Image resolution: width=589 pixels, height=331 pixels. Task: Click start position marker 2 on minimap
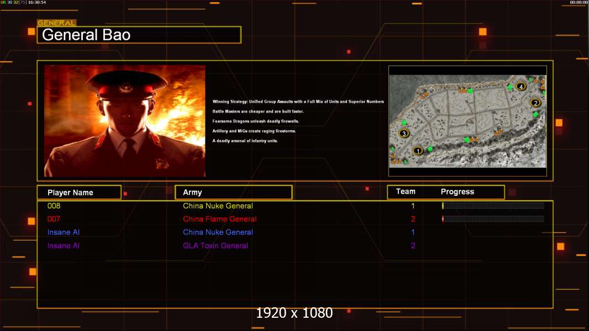click(x=535, y=103)
